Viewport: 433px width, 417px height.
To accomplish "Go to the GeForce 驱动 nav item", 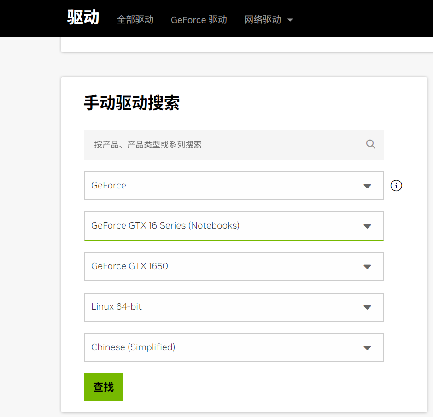I will pyautogui.click(x=199, y=20).
